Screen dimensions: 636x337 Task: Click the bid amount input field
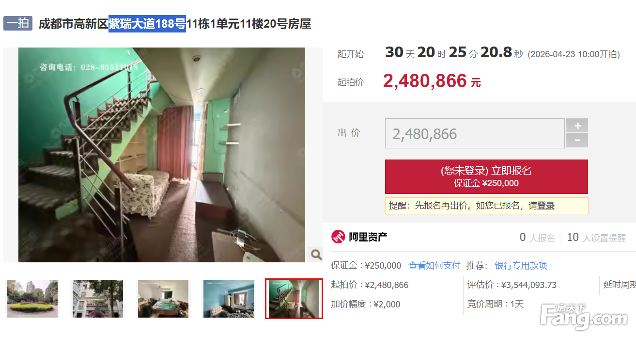475,133
